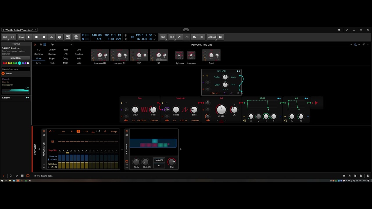This screenshot has width=372, height=209.
Task: Choose the Comb filter module thumbnail
Action: click(211, 55)
